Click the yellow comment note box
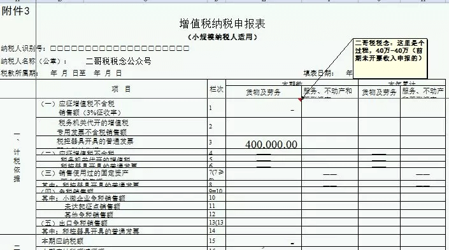Screen dimensions: 449x250 pyautogui.click(x=390, y=59)
